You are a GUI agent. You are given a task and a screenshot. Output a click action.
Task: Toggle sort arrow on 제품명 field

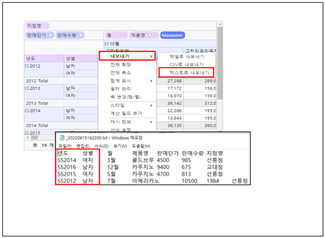[155, 35]
